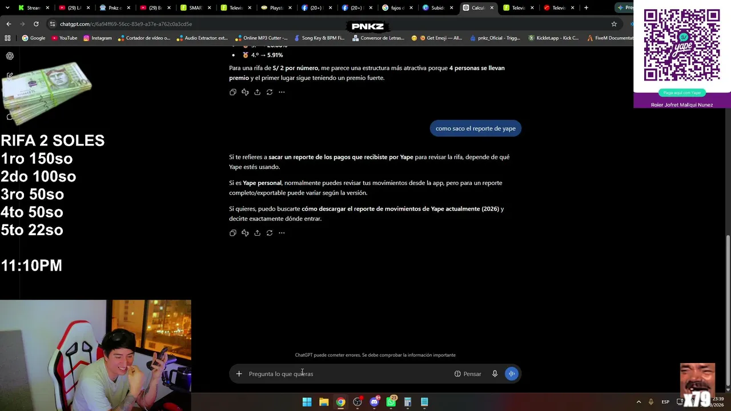Open the Cortador de vídeo bookmark
This screenshot has width=731, height=411.
[x=144, y=38]
